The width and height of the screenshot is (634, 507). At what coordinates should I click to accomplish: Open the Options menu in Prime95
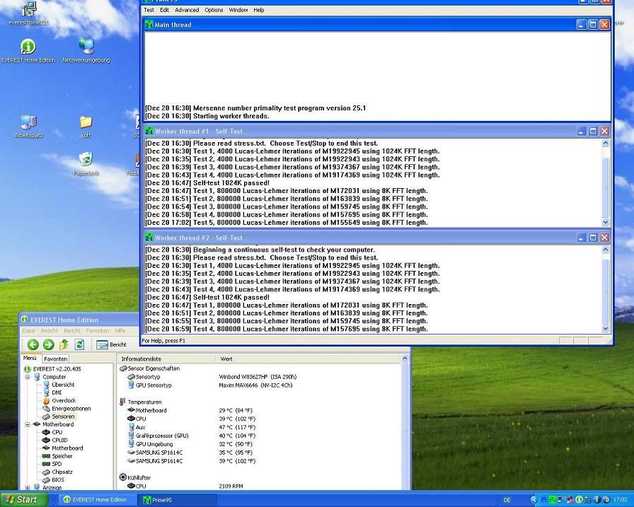pos(214,10)
